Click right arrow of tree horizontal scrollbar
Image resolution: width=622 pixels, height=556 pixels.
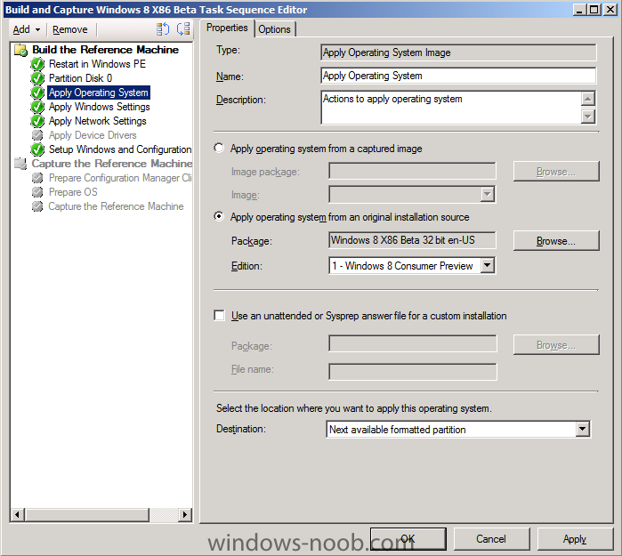184,515
